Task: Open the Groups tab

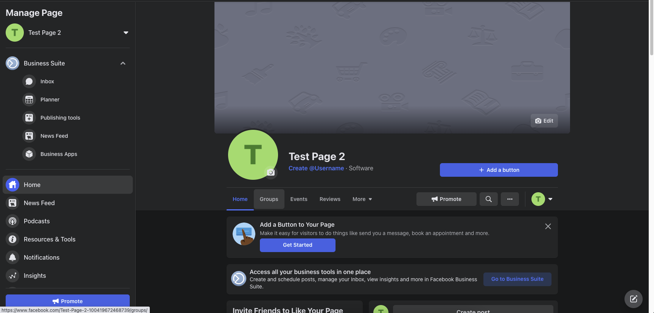Action: coord(269,199)
